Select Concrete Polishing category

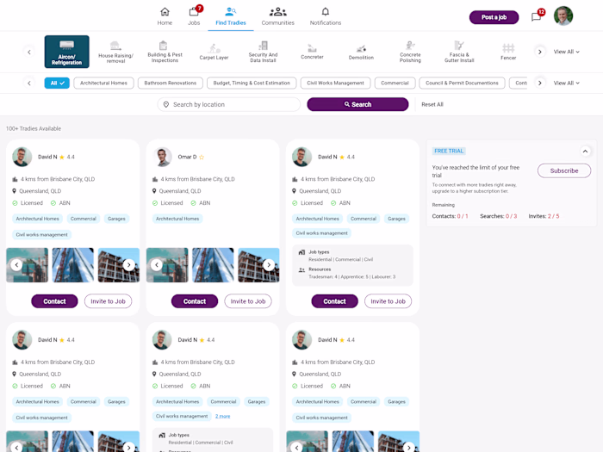tap(410, 52)
